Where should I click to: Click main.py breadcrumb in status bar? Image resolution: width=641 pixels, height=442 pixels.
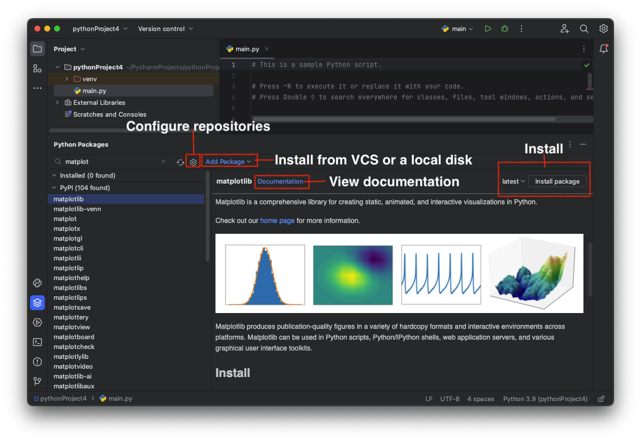coord(116,399)
